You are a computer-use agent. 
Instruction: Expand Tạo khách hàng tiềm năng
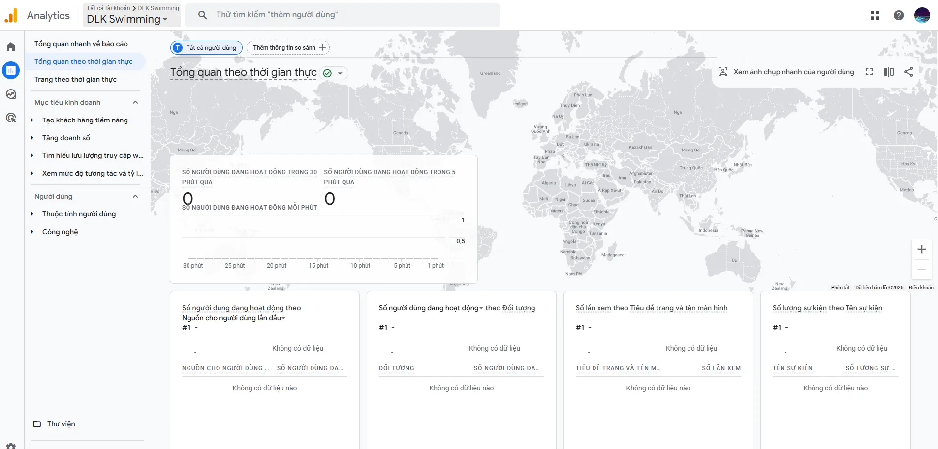pos(32,120)
